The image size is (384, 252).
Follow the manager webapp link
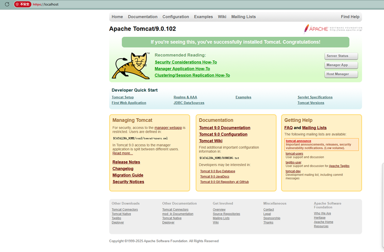click(168, 128)
